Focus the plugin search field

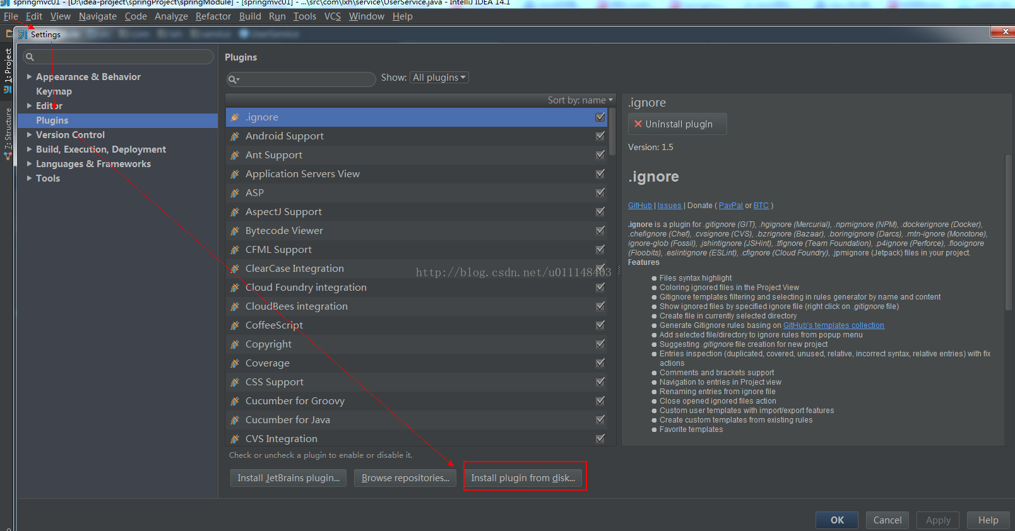click(301, 79)
